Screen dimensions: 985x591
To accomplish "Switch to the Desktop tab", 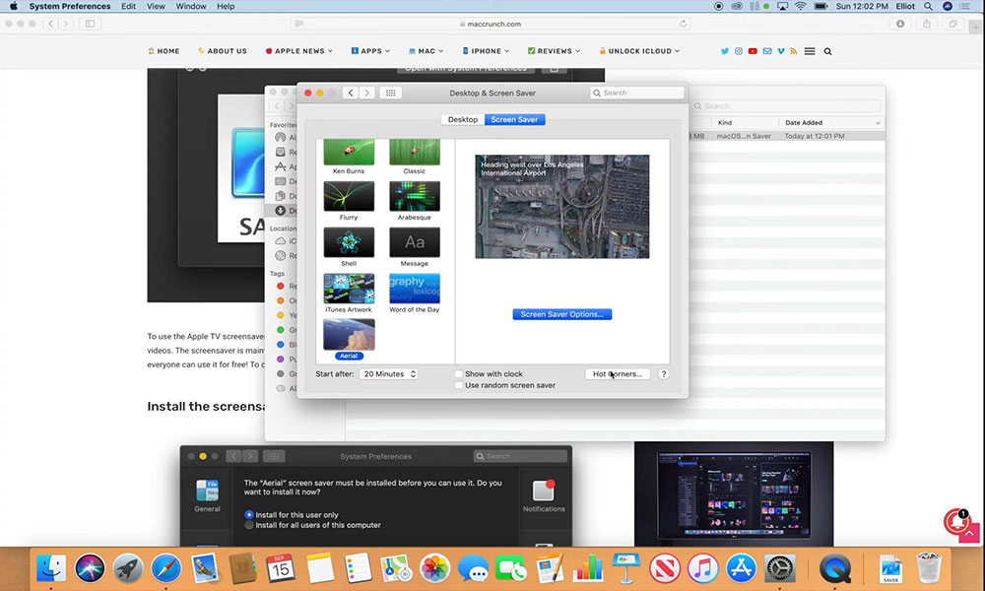I will point(463,119).
